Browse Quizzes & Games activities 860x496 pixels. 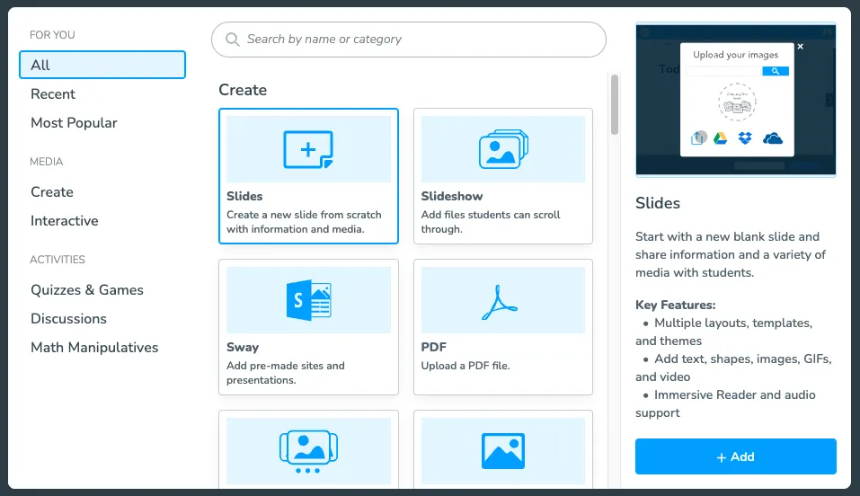[x=87, y=290]
